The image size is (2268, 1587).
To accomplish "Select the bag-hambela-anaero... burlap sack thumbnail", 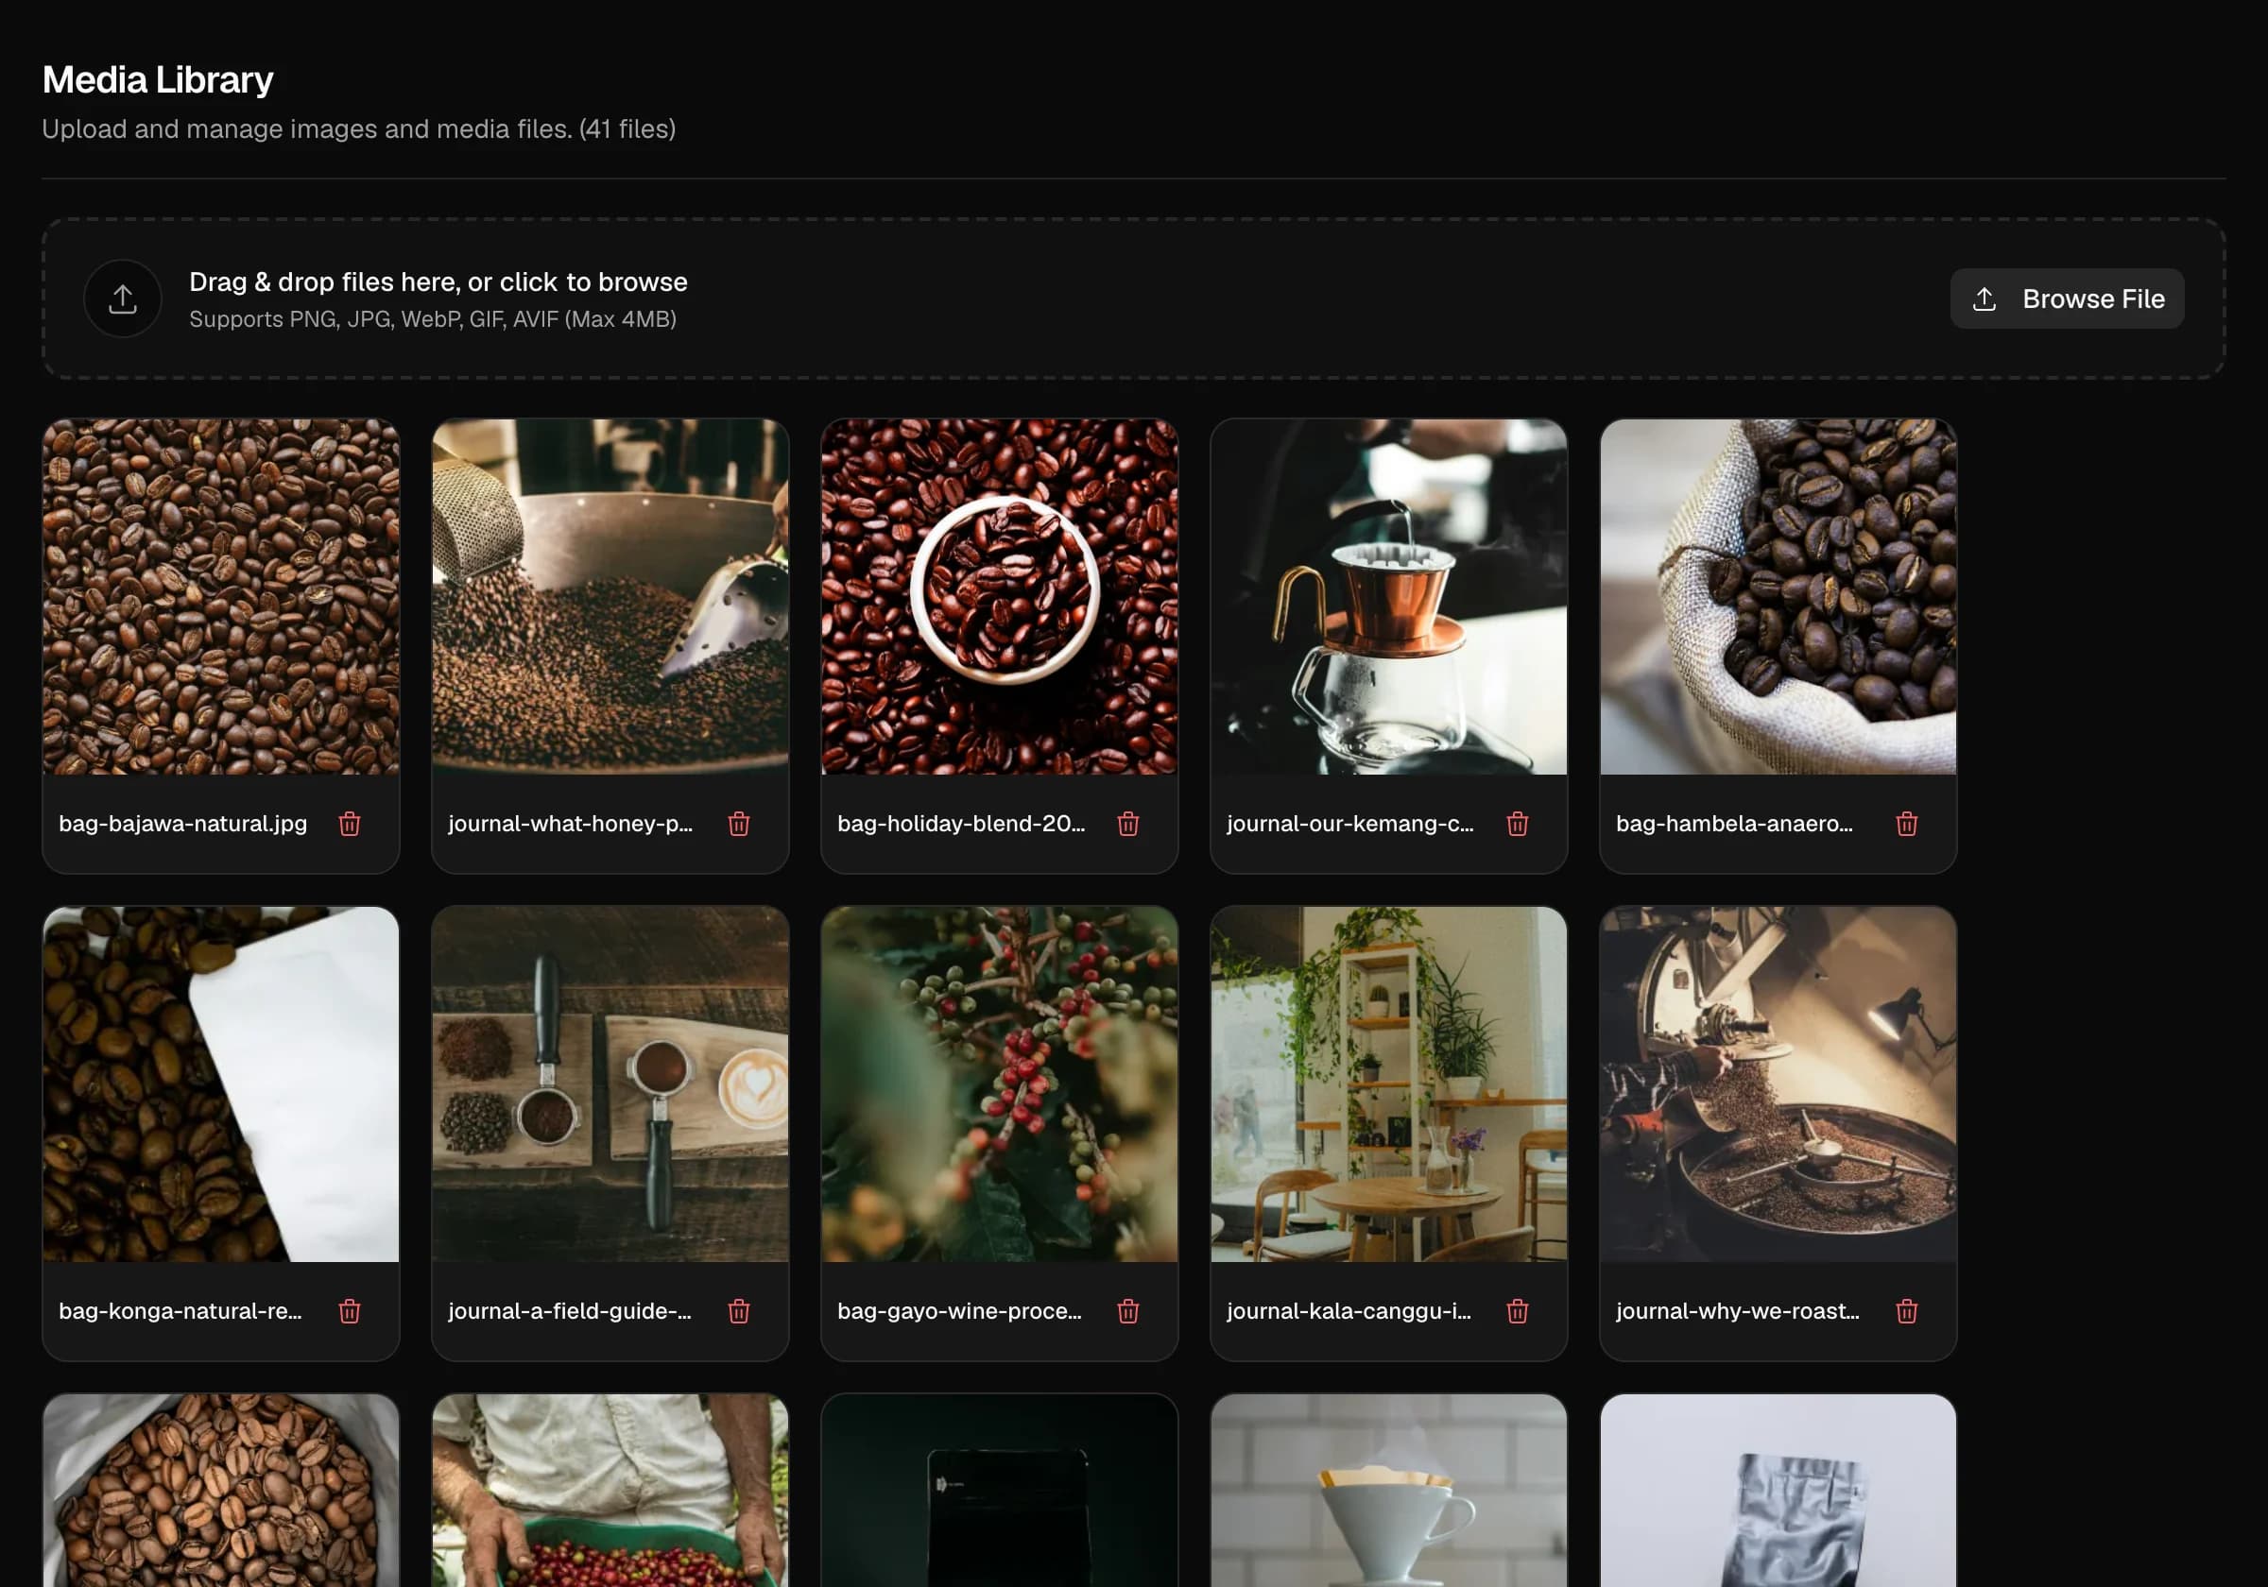I will pyautogui.click(x=1778, y=596).
